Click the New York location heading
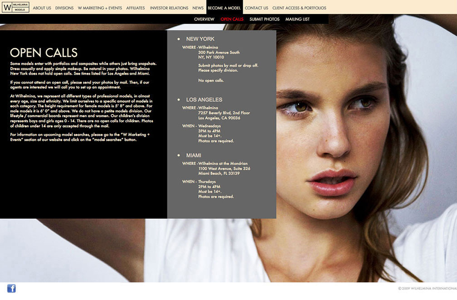Screen dimensions: 457x300 200,39
